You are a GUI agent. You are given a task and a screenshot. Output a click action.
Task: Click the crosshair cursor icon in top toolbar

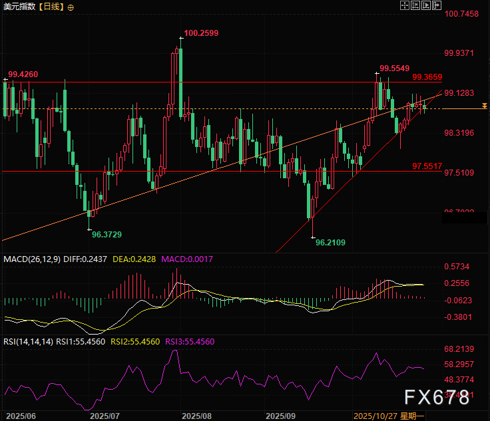point(404,6)
